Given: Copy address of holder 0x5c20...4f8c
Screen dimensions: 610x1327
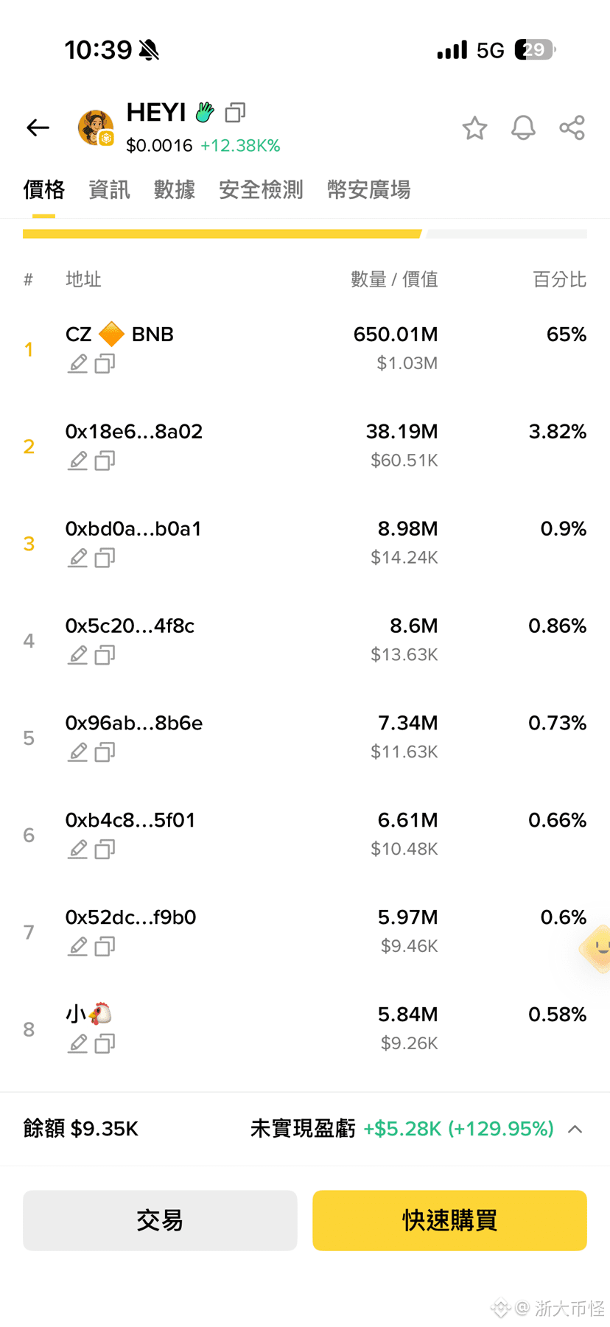Looking at the screenshot, I should coord(105,655).
